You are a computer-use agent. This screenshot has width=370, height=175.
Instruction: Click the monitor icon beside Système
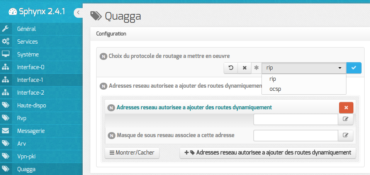(5, 54)
